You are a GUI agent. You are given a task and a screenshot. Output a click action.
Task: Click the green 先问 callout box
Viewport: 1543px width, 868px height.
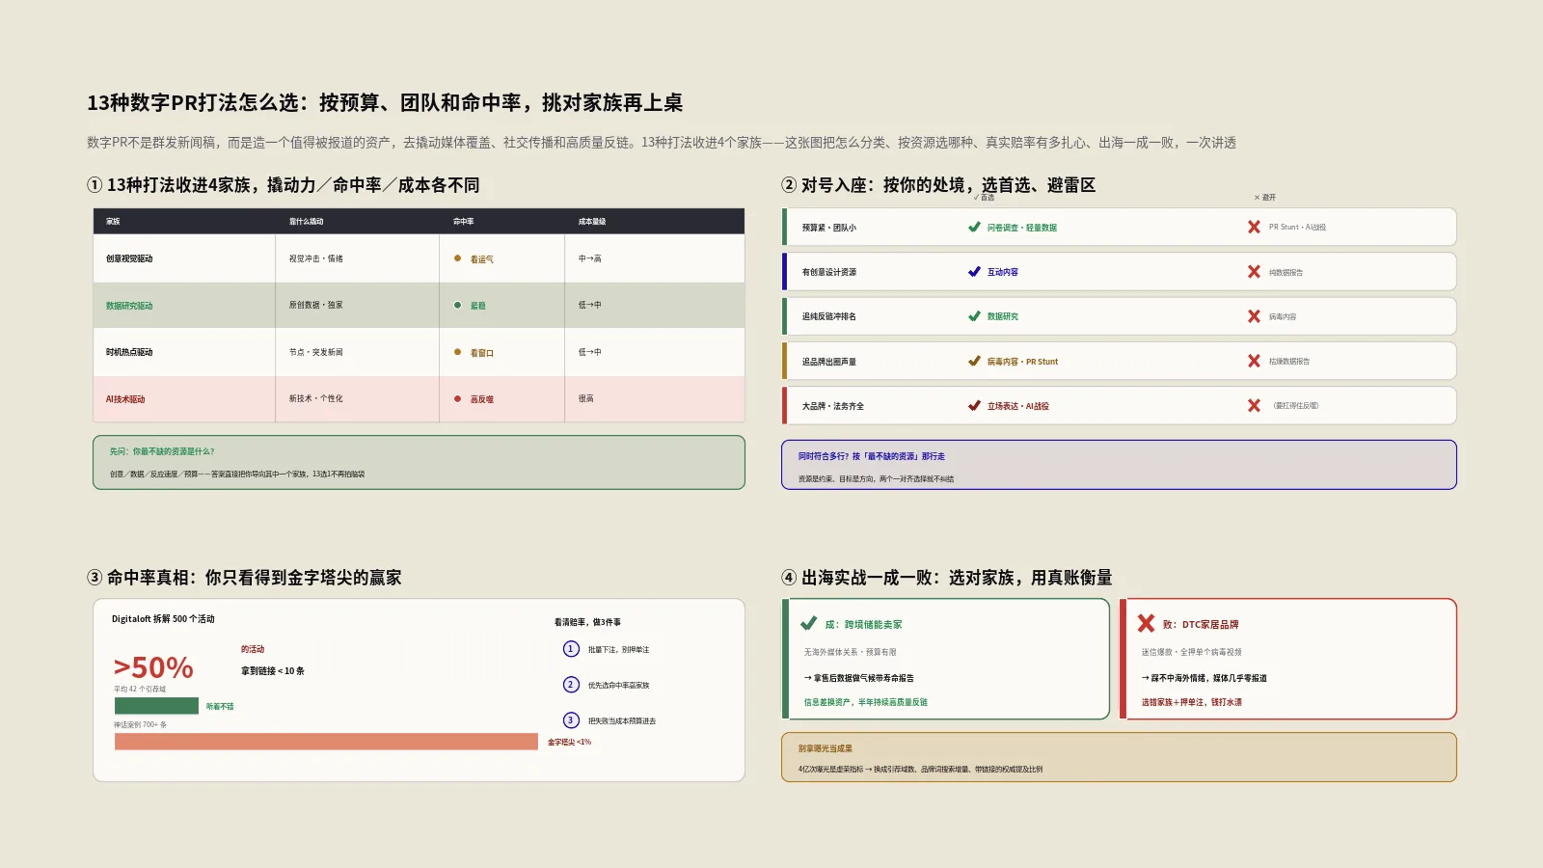419,462
